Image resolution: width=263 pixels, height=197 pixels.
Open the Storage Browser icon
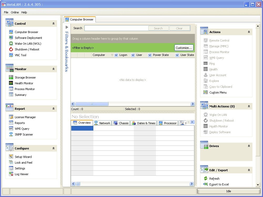11,77
